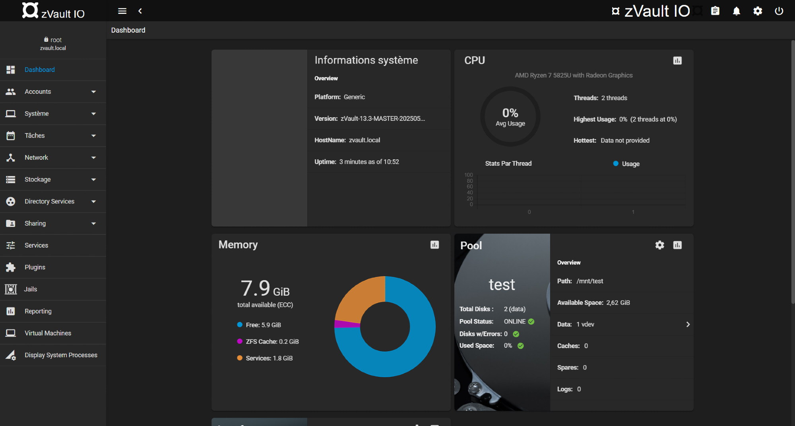The image size is (795, 426).
Task: Click the CPU 0% Avg Usage gauge
Action: click(510, 117)
